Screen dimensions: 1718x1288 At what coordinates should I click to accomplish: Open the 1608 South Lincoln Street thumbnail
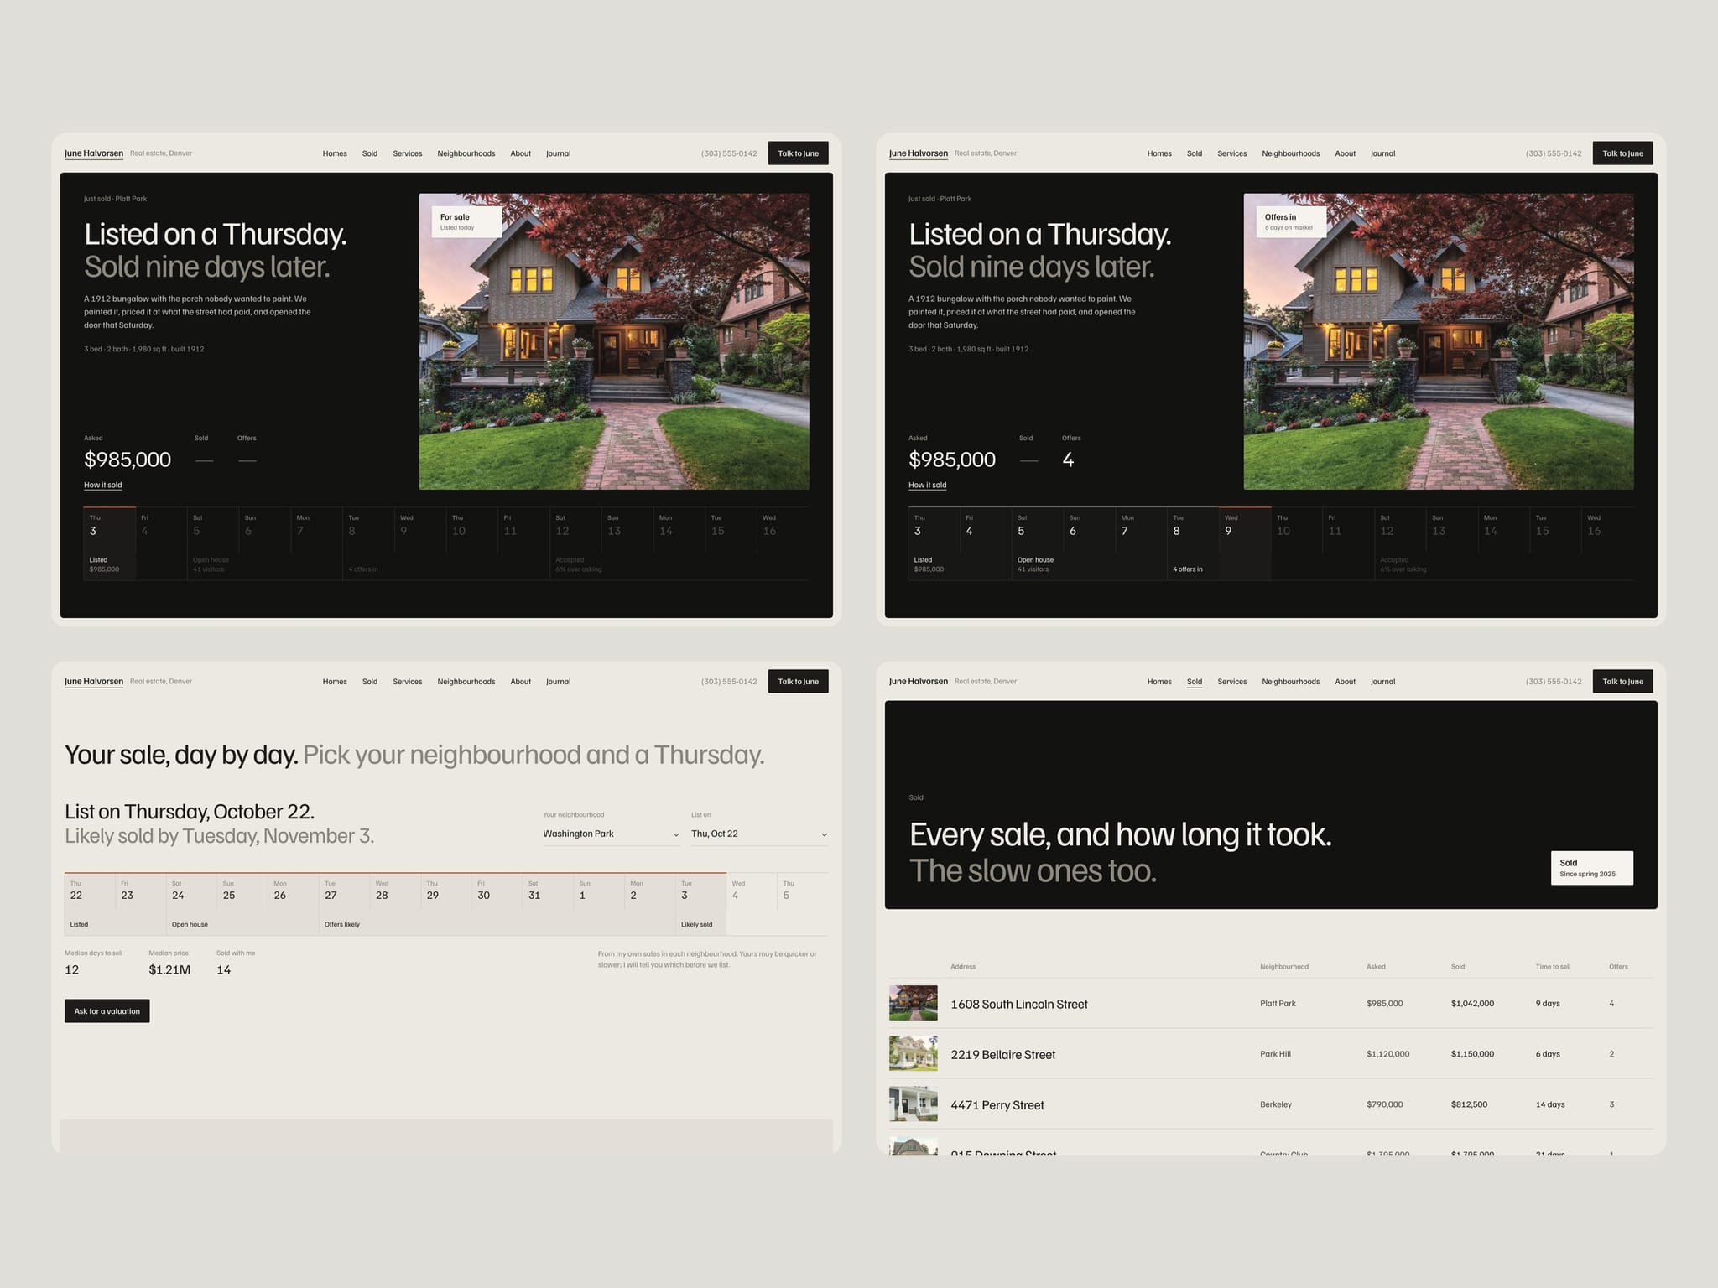click(914, 1003)
